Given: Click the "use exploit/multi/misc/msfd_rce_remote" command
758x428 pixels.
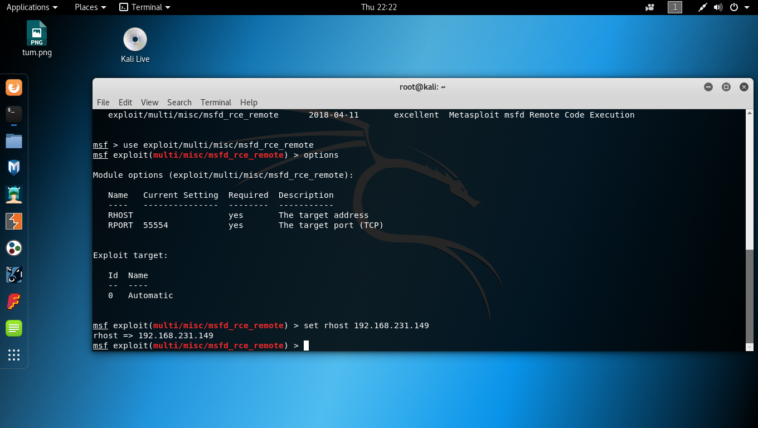Looking at the screenshot, I should click(x=218, y=145).
